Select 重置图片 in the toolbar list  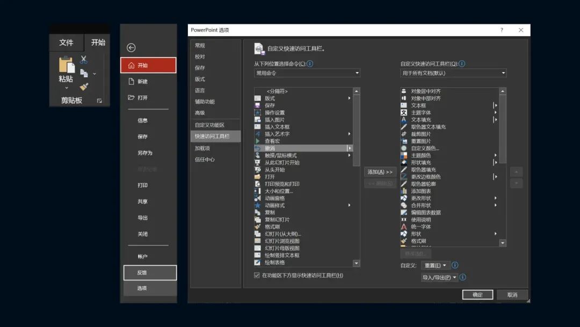click(450, 141)
